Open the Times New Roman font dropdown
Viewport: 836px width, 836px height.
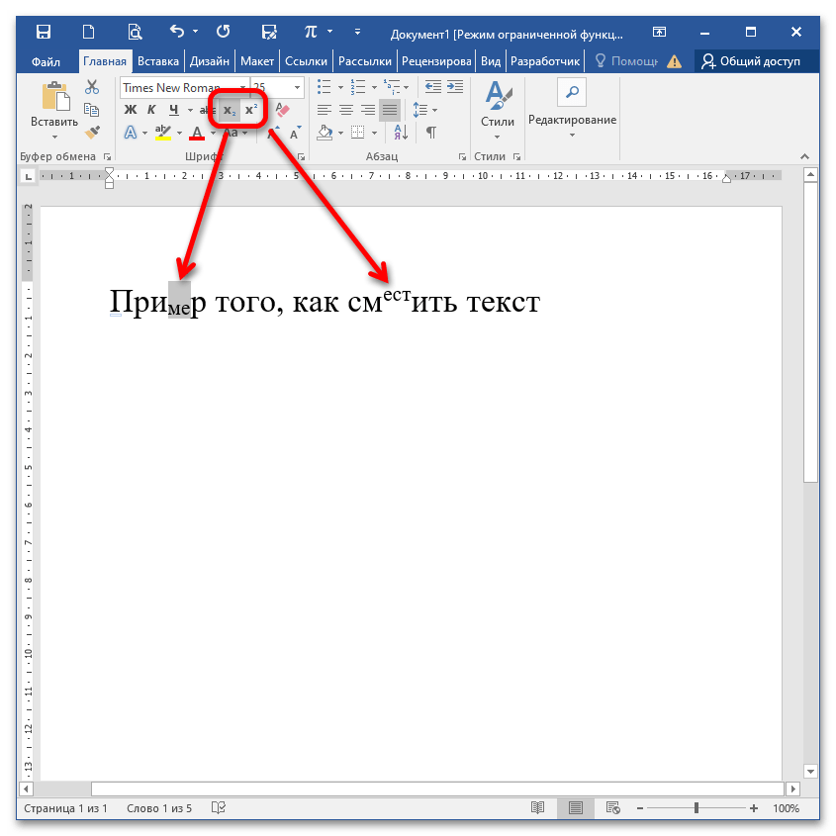pos(243,88)
